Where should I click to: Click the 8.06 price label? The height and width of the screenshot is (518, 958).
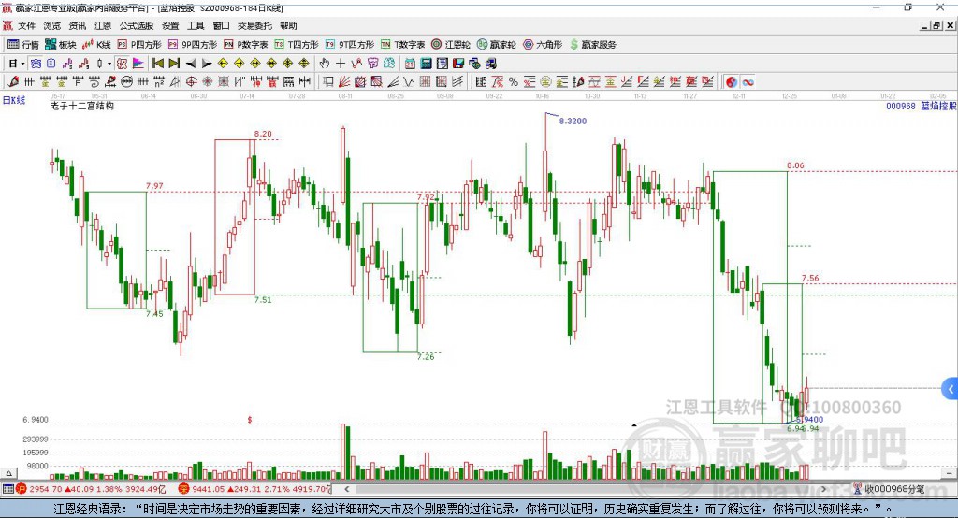[x=795, y=165]
